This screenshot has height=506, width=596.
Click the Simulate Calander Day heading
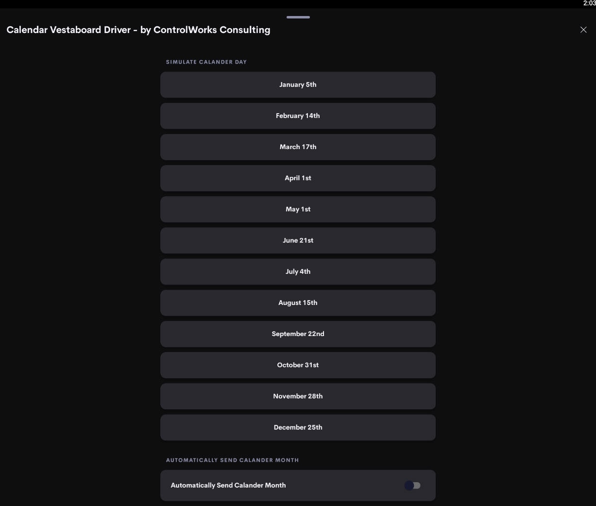[206, 62]
